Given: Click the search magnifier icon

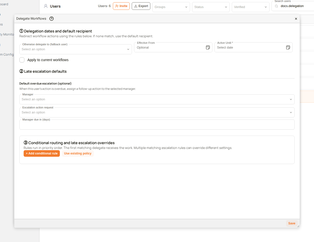Looking at the screenshot, I should (277, 6).
